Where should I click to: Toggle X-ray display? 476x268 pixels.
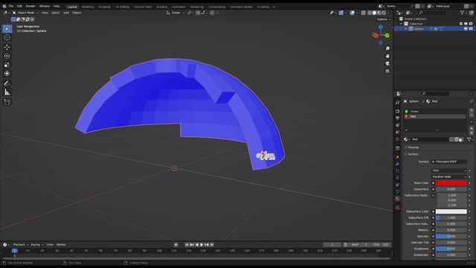point(364,13)
